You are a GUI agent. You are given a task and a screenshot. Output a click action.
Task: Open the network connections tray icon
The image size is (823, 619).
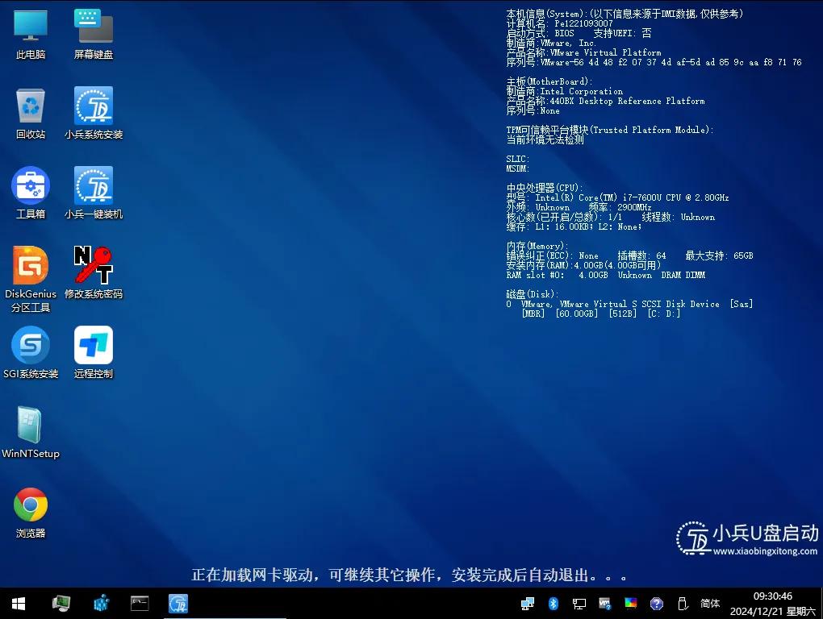[x=527, y=603]
